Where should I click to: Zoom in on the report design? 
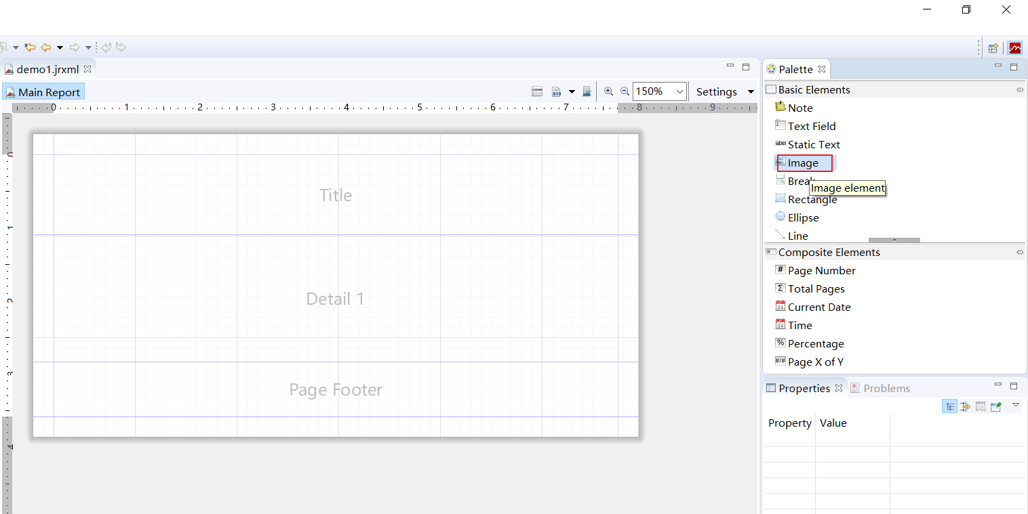pyautogui.click(x=608, y=91)
